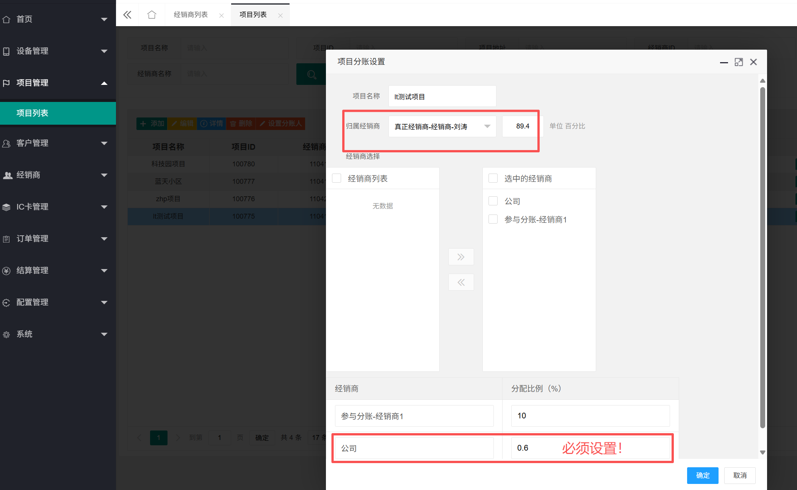The height and width of the screenshot is (490, 797).
Task: Select 项目列表 in sidebar submenu
Action: pos(58,113)
